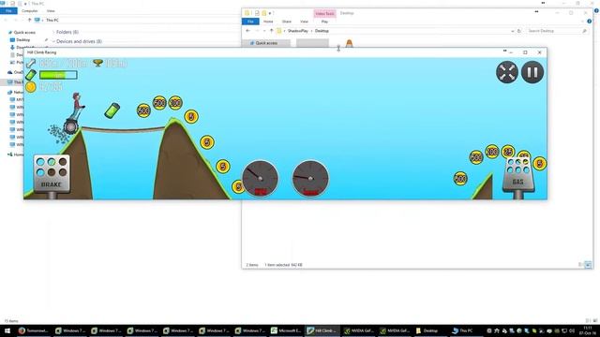This screenshot has height=337, width=600.
Task: Click the fuel battery icon beside the fuel bar
Action: (x=31, y=75)
